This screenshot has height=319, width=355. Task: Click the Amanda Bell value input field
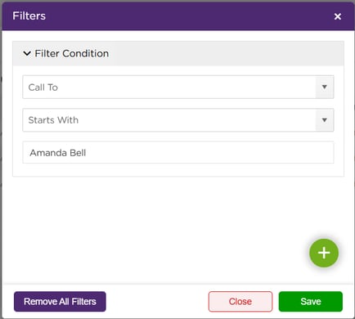coord(178,152)
